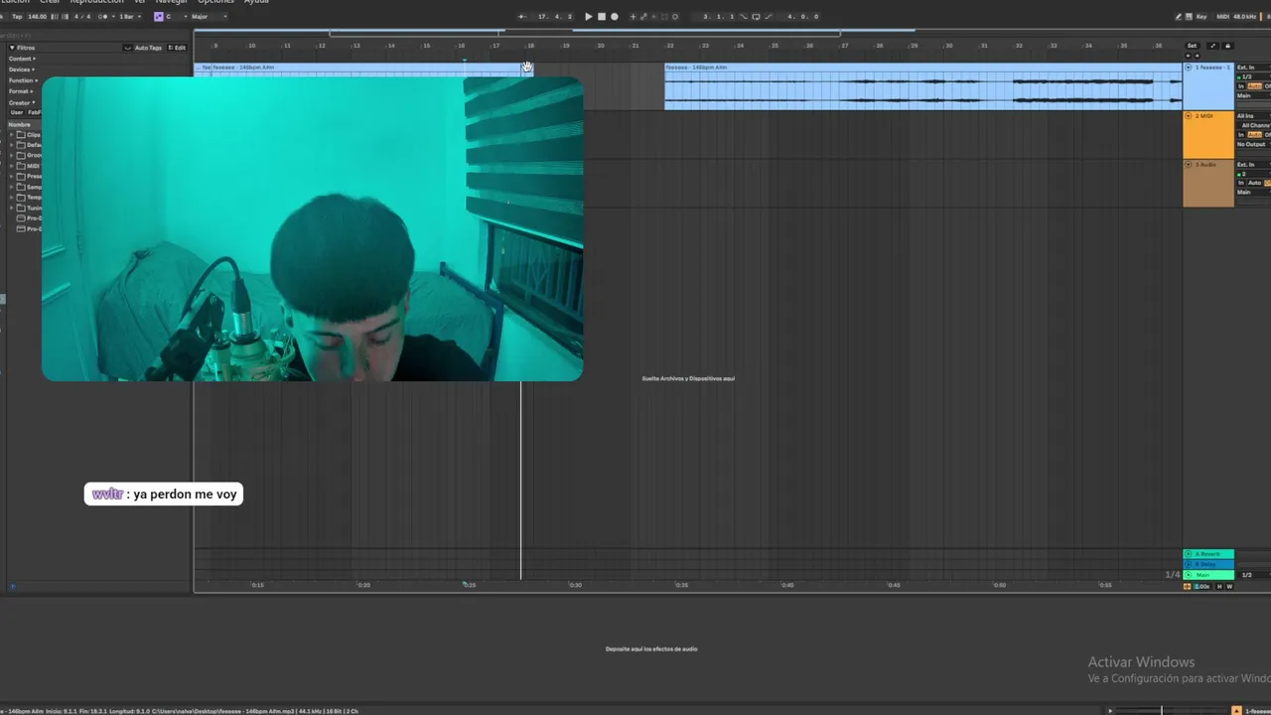Open the 1 Bar quantization dropdown
Screen dimensions: 1271x715
(129, 17)
